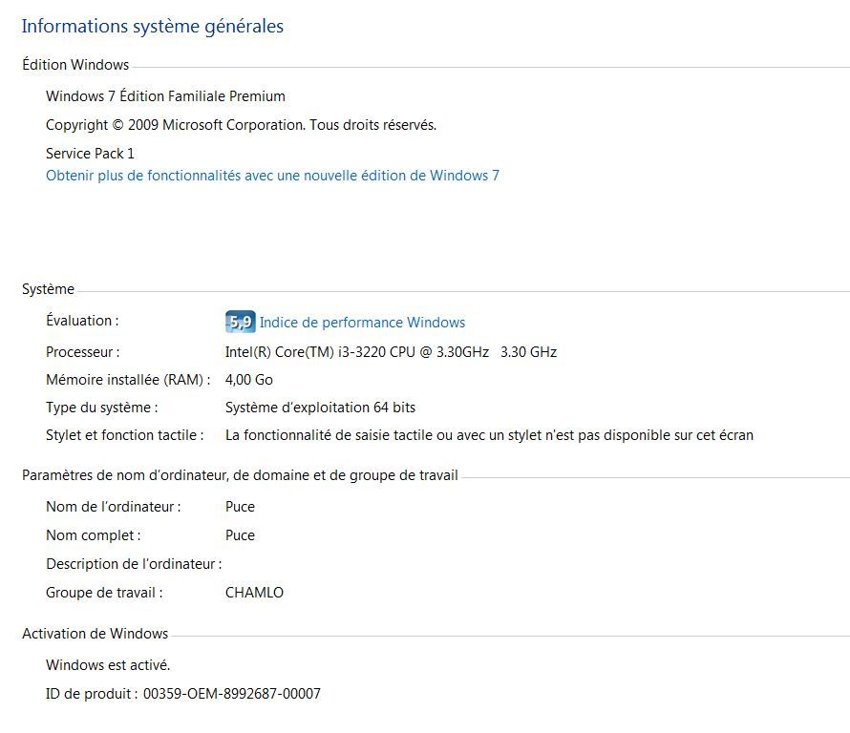Click the Service Pack 1 text
Screen dimensions: 850x733
(x=90, y=154)
